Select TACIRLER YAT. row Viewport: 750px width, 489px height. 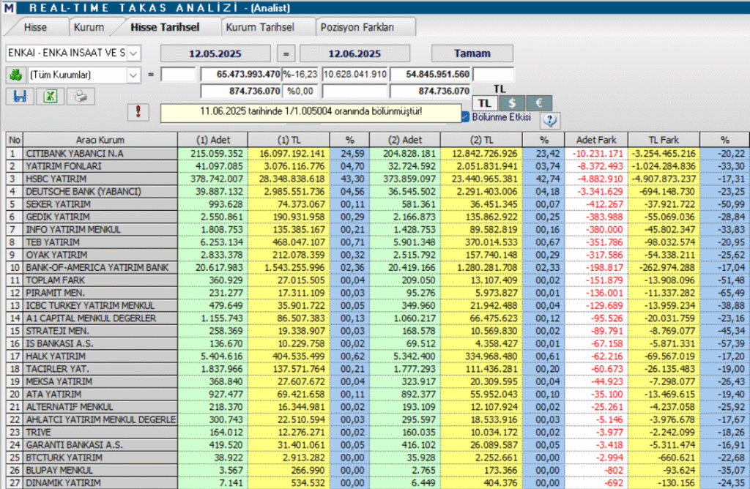(378, 369)
